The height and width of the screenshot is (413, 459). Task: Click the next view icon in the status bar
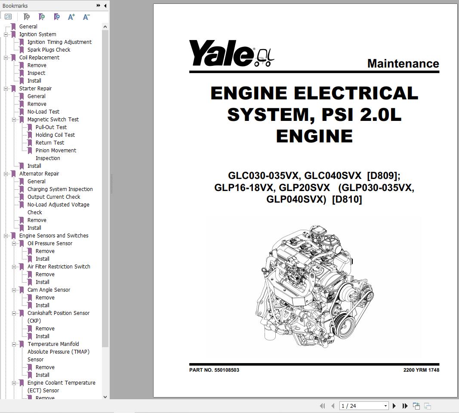[x=428, y=406]
